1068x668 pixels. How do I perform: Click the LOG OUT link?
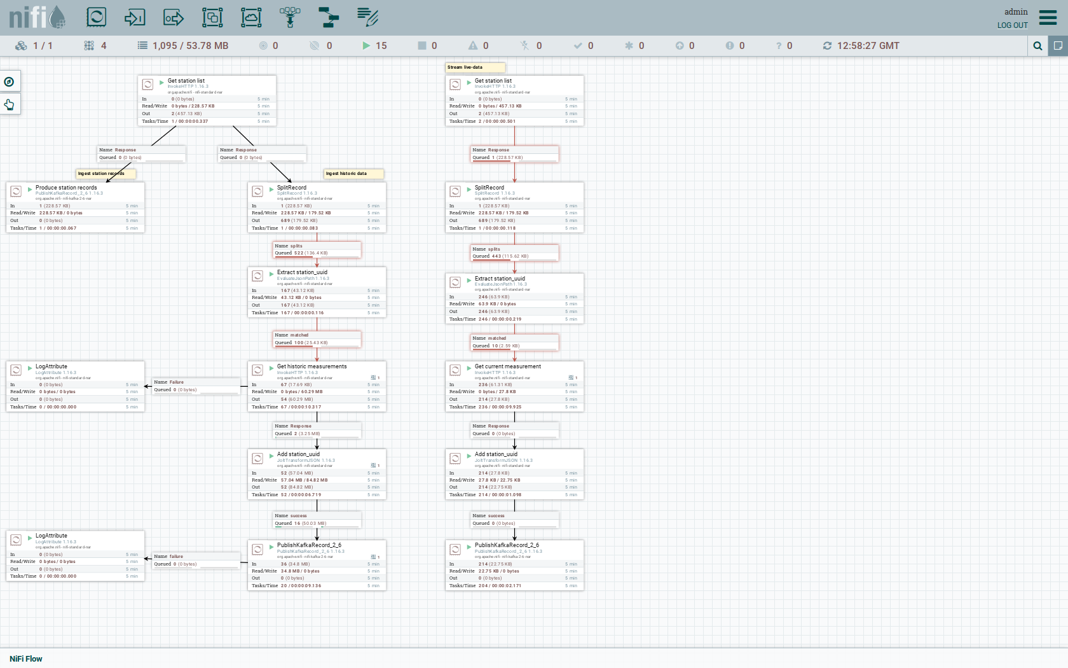coord(1012,25)
